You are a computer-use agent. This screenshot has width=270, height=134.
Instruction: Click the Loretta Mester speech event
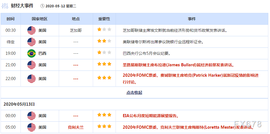coord(188,127)
